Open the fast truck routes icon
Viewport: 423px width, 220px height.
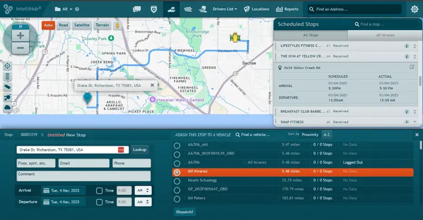tap(188, 9)
